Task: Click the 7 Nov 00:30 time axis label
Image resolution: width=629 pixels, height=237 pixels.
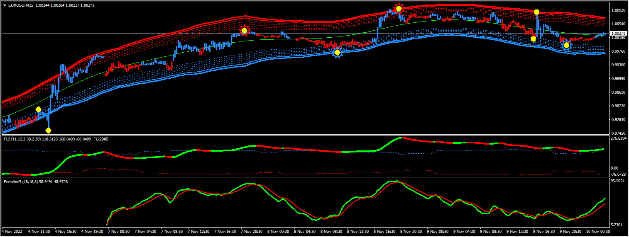Action: [119, 231]
